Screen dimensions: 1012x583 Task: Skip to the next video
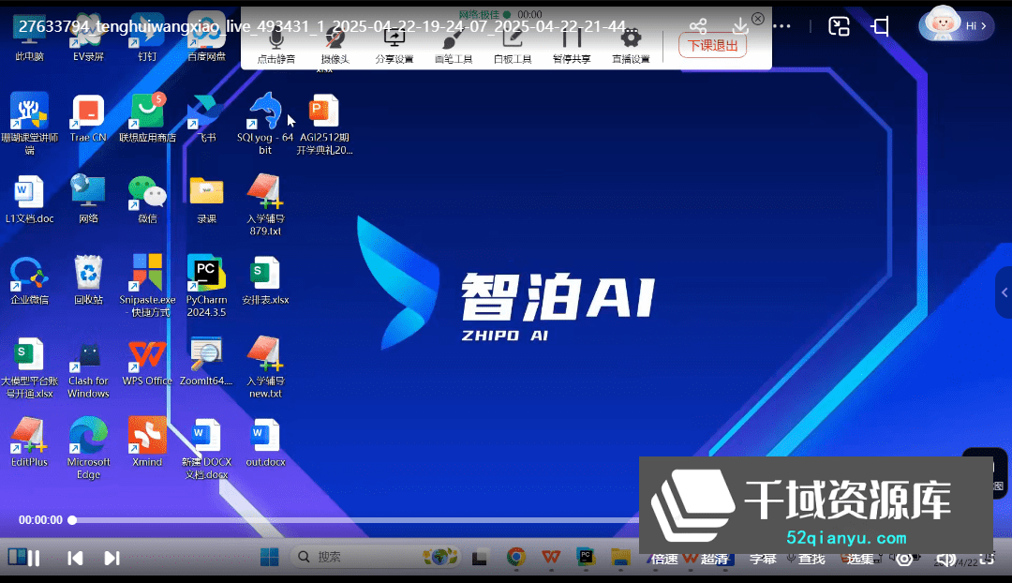point(112,558)
